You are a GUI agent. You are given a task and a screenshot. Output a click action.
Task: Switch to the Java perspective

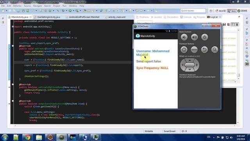[232, 11]
